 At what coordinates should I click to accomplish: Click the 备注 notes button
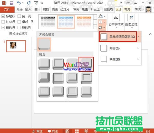coord(37,131)
